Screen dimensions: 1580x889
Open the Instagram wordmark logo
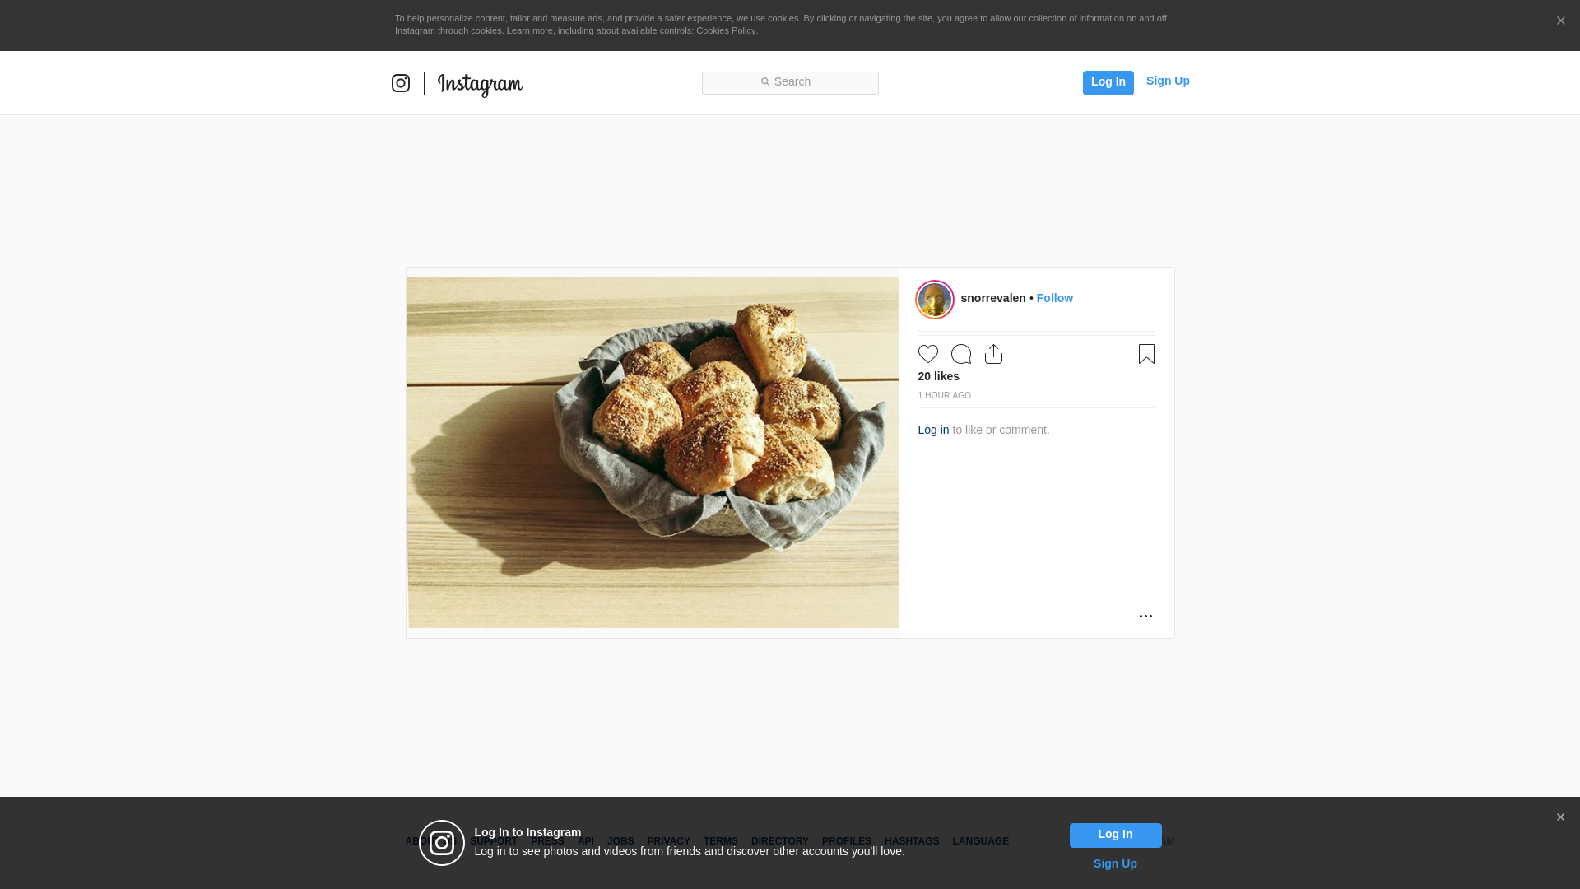[x=480, y=85]
